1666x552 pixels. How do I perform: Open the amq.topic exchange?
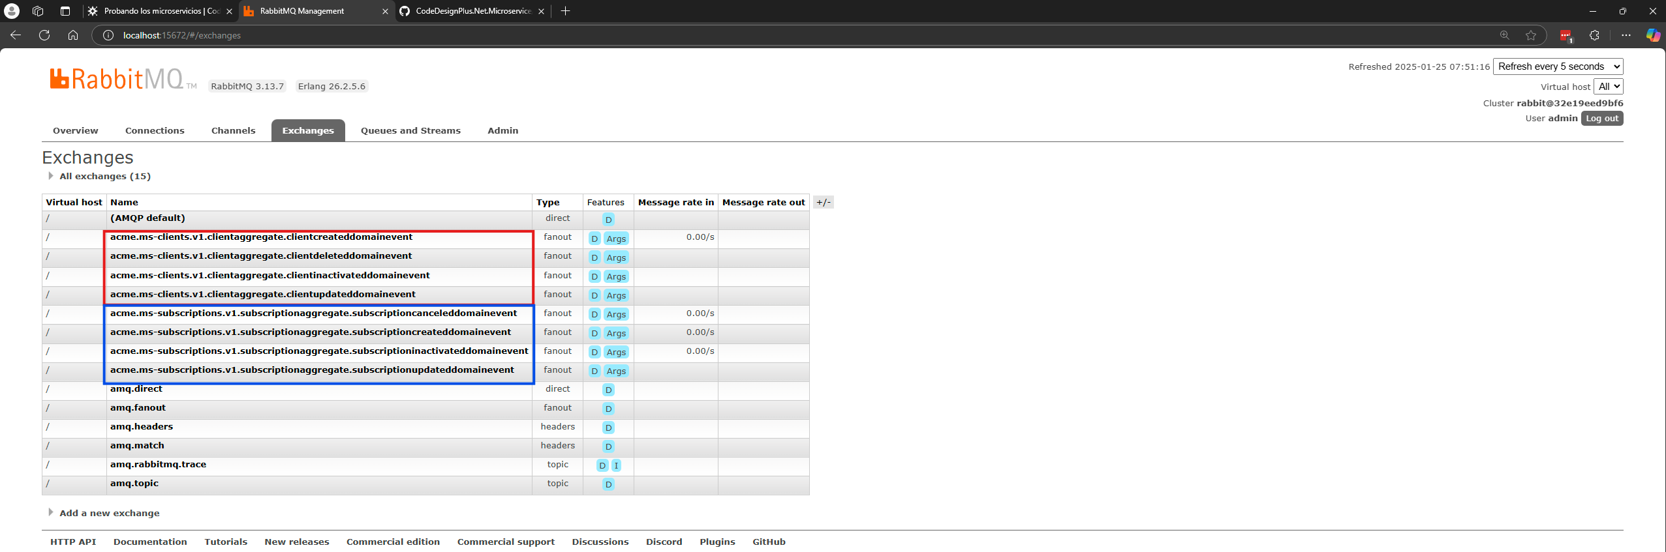134,483
